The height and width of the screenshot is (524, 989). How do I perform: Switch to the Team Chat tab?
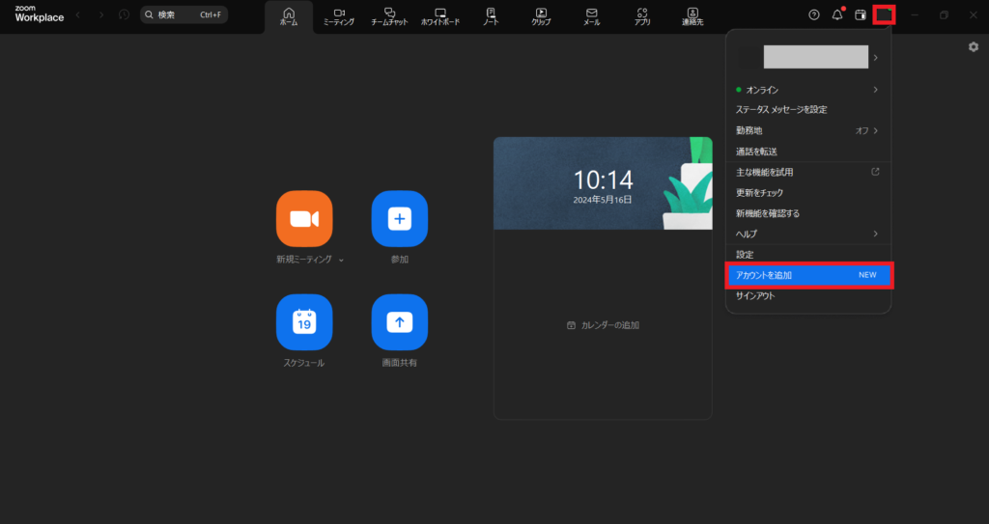(x=390, y=16)
